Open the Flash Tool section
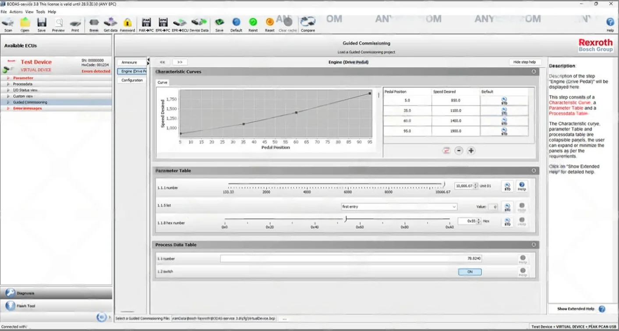 56,306
